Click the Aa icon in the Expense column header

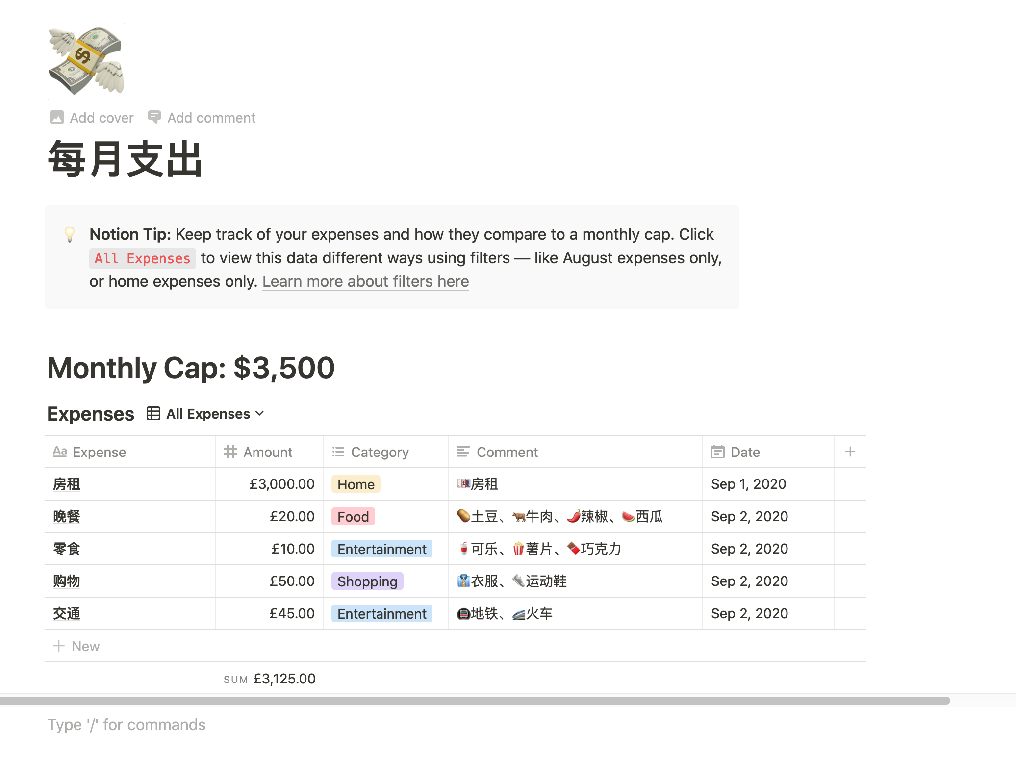(60, 452)
